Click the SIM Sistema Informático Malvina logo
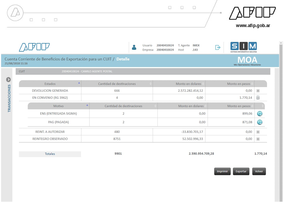 click(x=244, y=47)
